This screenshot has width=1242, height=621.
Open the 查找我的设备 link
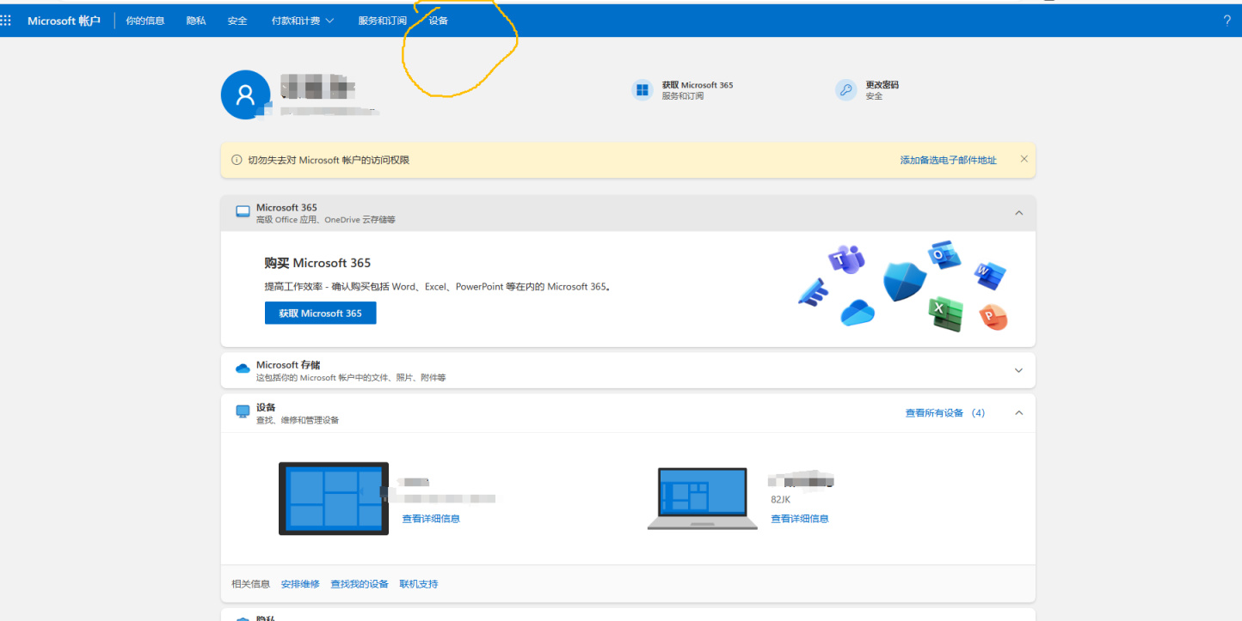[360, 584]
